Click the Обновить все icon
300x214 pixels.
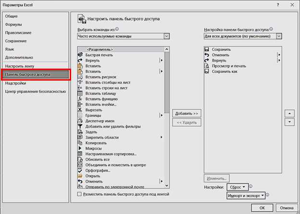click(80, 159)
